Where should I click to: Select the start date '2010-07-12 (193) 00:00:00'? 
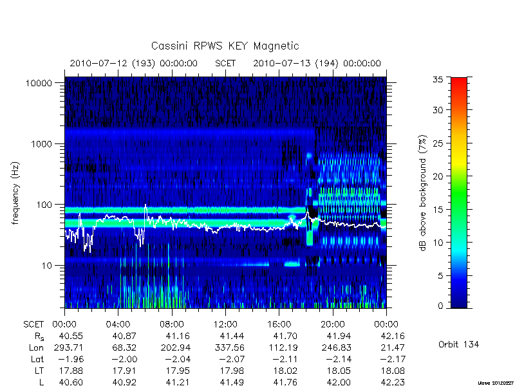click(x=134, y=63)
